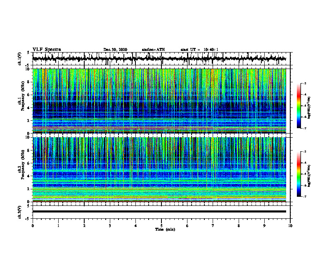Click the ch.1(V) axis label
This screenshot has width=327, height=253.
point(20,59)
